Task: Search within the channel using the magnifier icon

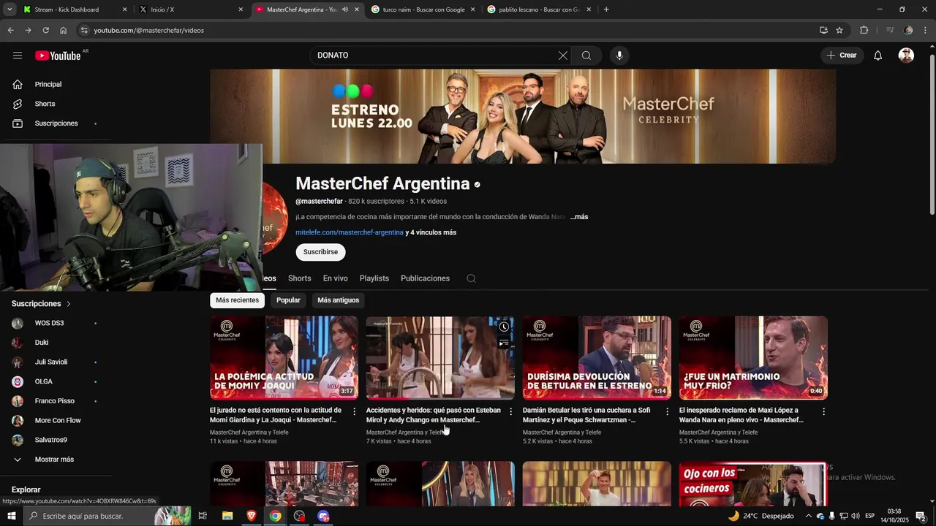Action: tap(471, 278)
